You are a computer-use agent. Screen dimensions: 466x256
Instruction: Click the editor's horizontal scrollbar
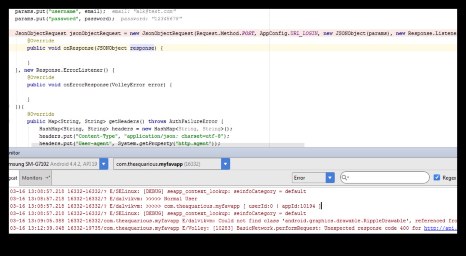pos(168,145)
